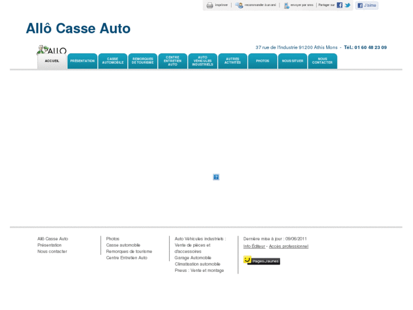Select the Autres Activités tab

pyautogui.click(x=233, y=61)
